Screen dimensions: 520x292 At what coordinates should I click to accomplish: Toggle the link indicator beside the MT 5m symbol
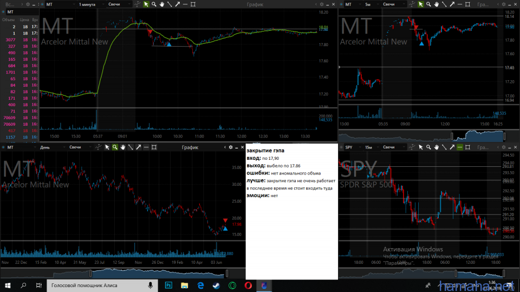click(x=342, y=4)
